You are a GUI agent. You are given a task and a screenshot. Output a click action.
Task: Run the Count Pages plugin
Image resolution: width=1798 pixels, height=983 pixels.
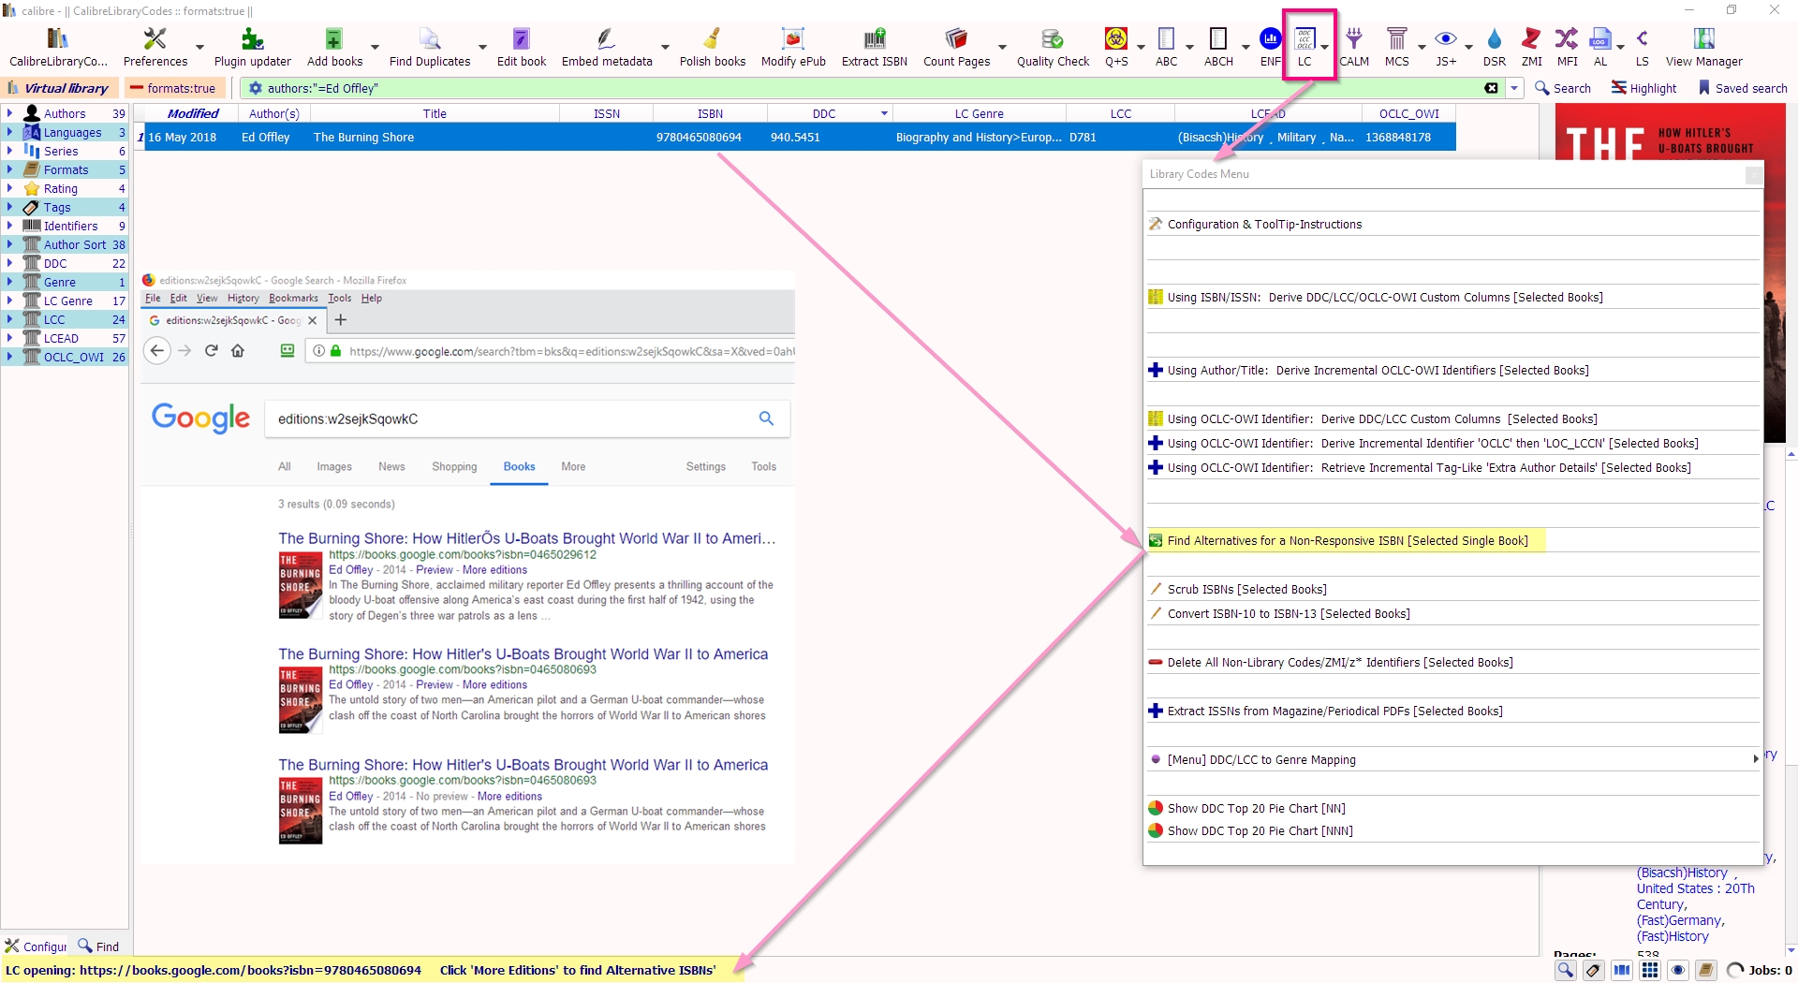956,47
